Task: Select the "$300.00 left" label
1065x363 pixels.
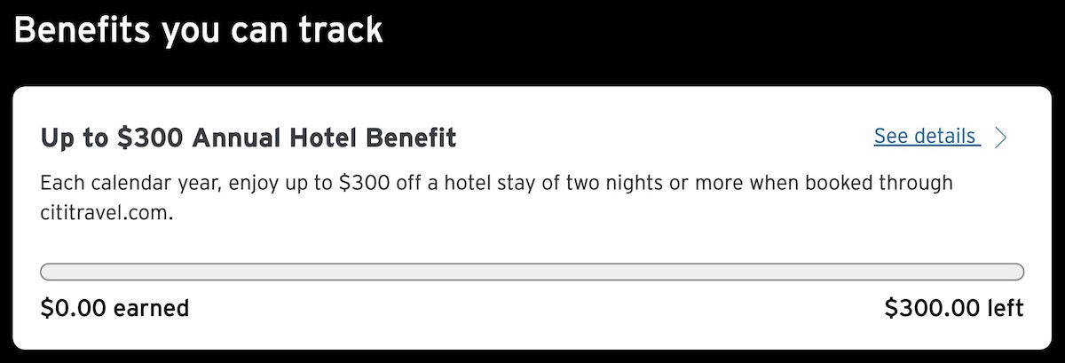Action: point(954,308)
